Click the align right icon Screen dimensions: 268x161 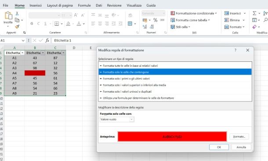coord(107,24)
